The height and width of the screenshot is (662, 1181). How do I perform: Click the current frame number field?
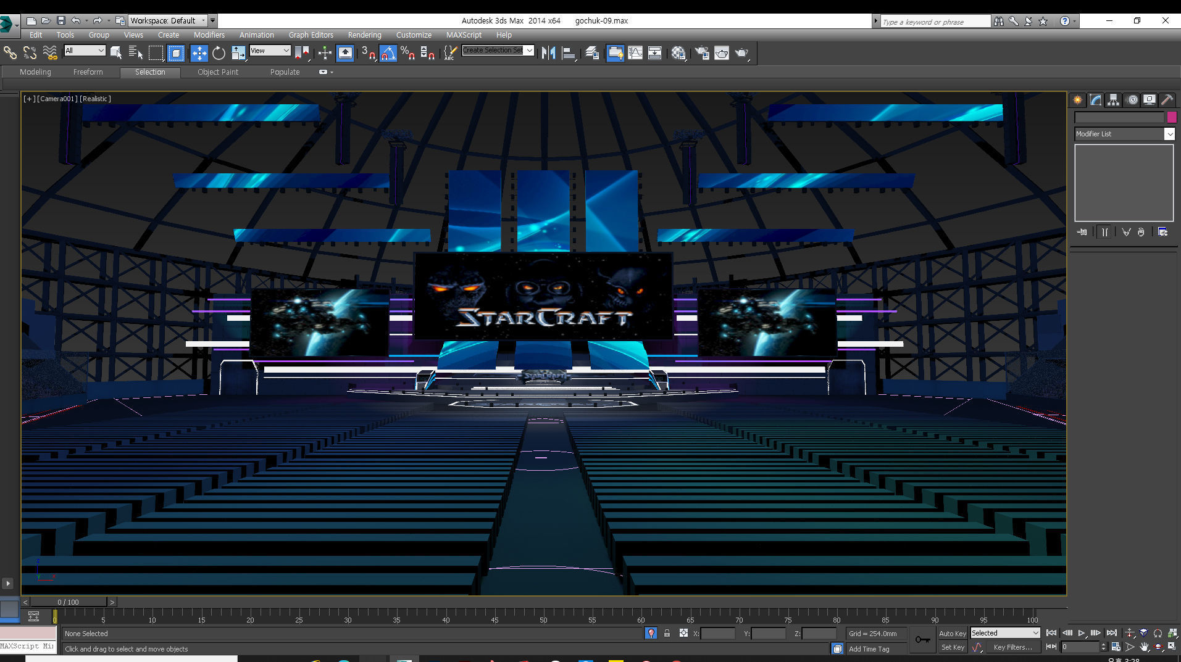[x=1079, y=647]
